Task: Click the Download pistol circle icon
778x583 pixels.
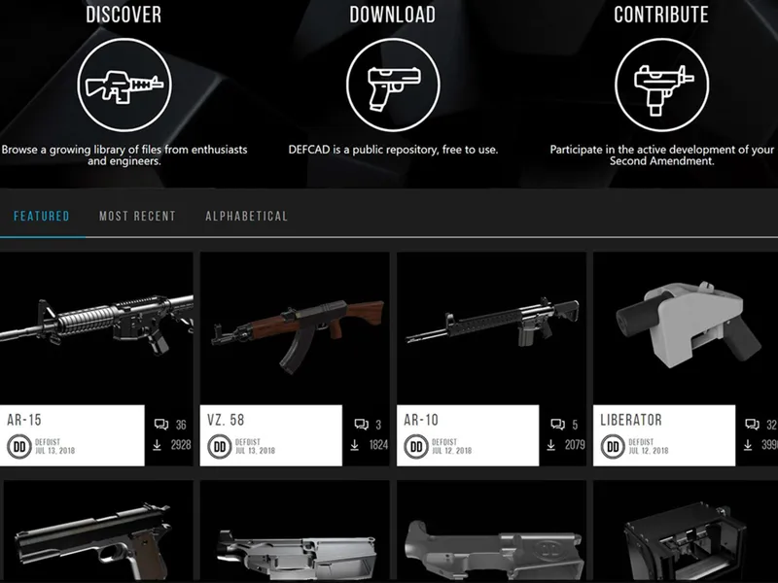Action: pyautogui.click(x=393, y=86)
